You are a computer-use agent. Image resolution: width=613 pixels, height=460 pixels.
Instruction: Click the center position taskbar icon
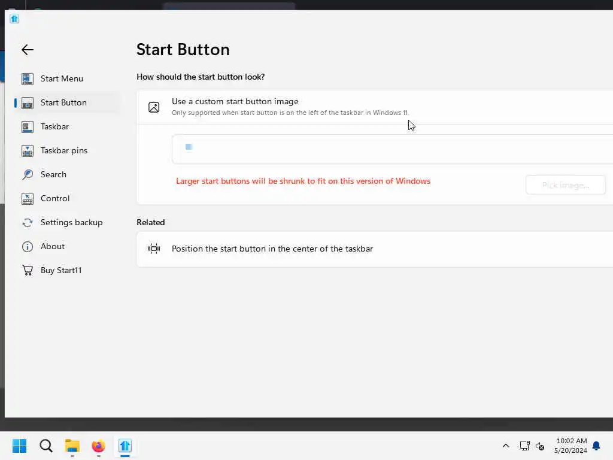coord(154,249)
